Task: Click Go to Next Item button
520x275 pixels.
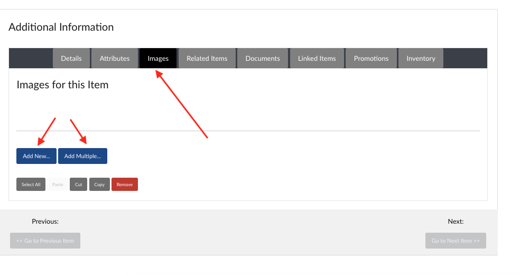Action: [456, 241]
